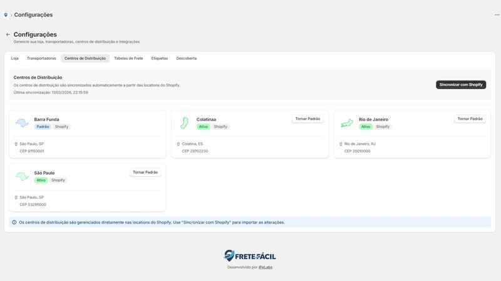Click the Padrão badge on Barra Funda
The image size is (501, 281).
43,127
